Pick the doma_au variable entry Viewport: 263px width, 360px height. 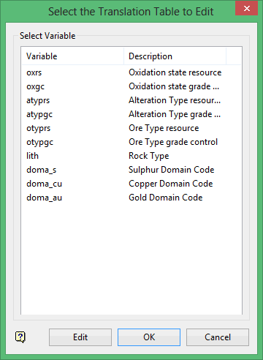pyautogui.click(x=131, y=198)
